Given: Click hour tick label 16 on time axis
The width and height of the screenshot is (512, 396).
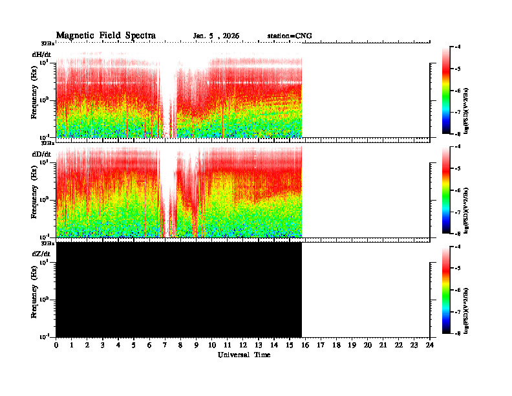Looking at the screenshot, I should pos(305,346).
